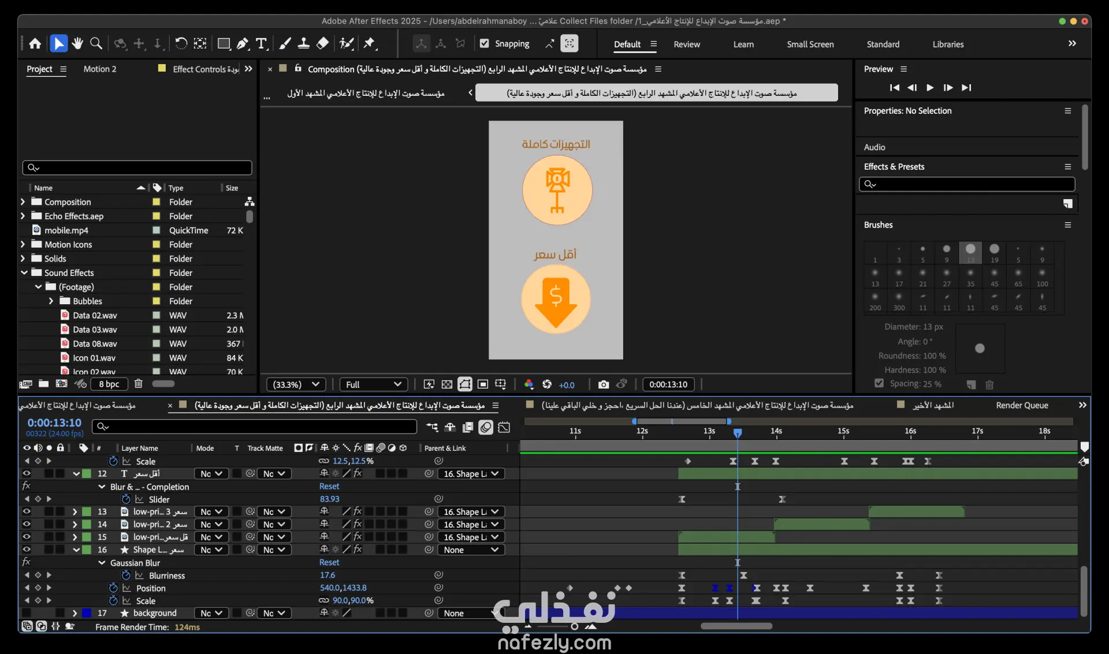The height and width of the screenshot is (654, 1109).
Task: Expand the Motion Icons folder
Action: click(x=23, y=245)
